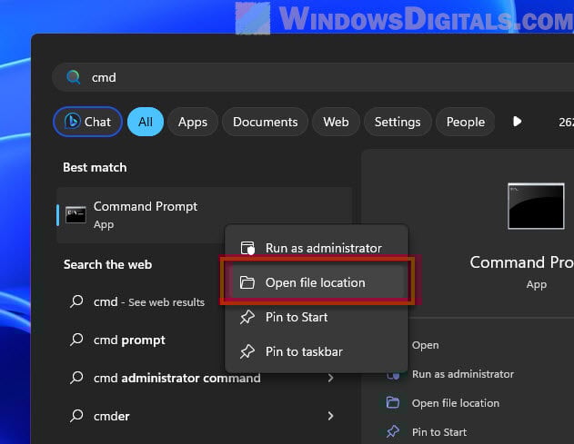Switch to the Apps filter tab

(193, 122)
